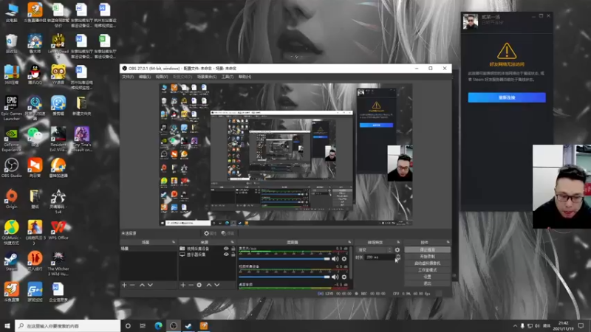
Task: Click blue reconnect button in Steam friends window
Action: tap(507, 97)
